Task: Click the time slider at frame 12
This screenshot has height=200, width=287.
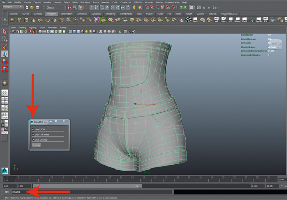Action: click(x=132, y=179)
